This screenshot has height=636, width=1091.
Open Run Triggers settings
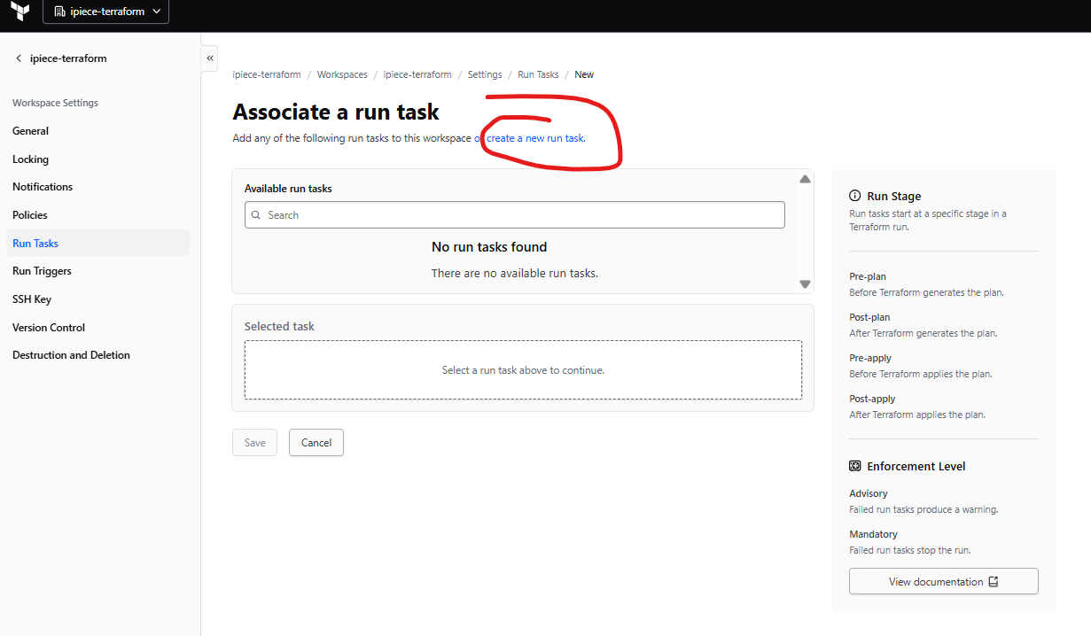coord(42,271)
